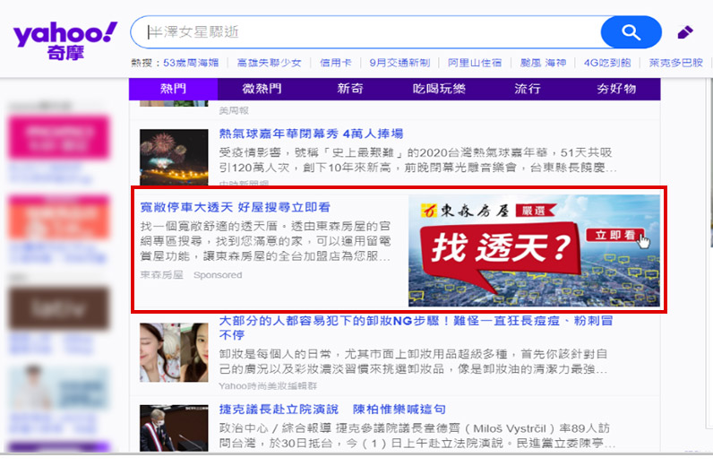Open the Yahoo奇摩 logo homepage

point(64,39)
